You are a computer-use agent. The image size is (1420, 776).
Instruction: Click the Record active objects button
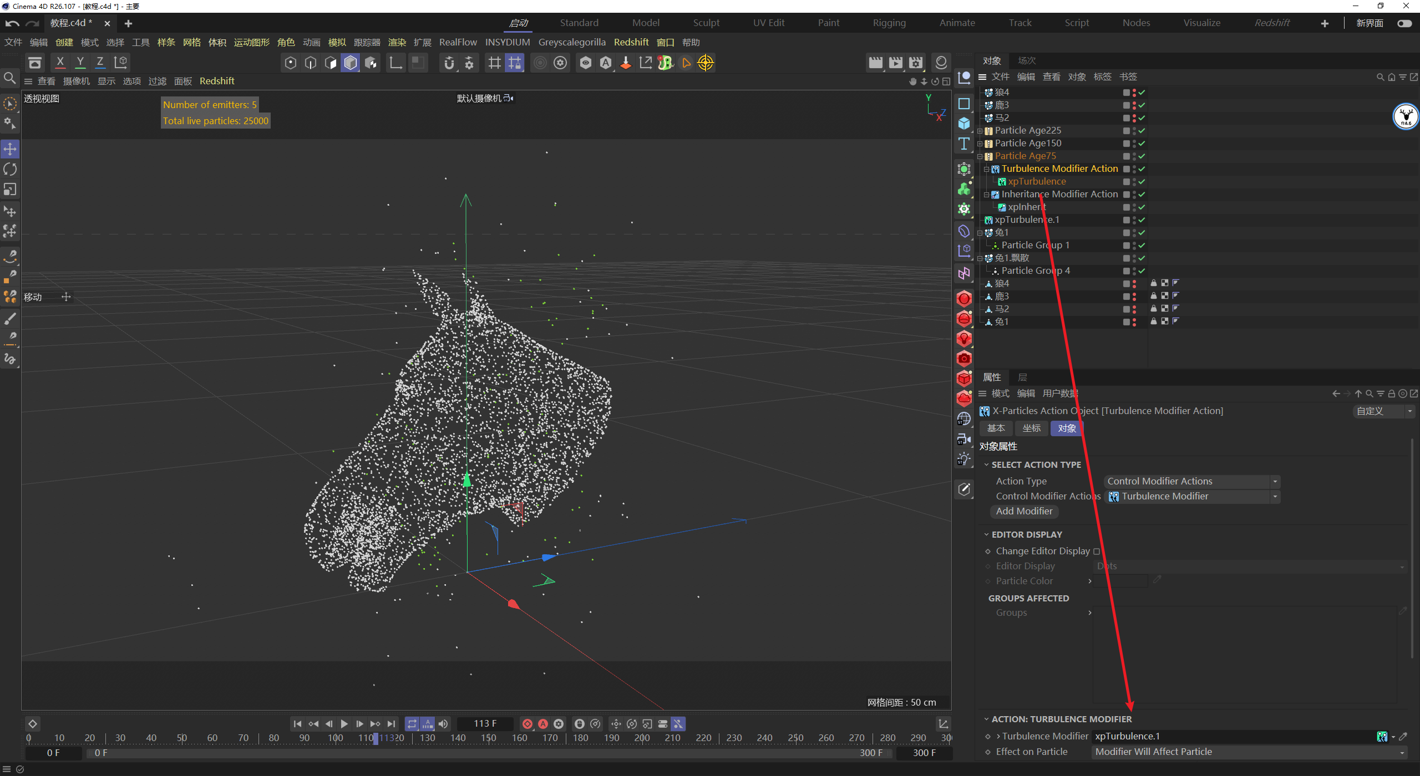pyautogui.click(x=528, y=724)
